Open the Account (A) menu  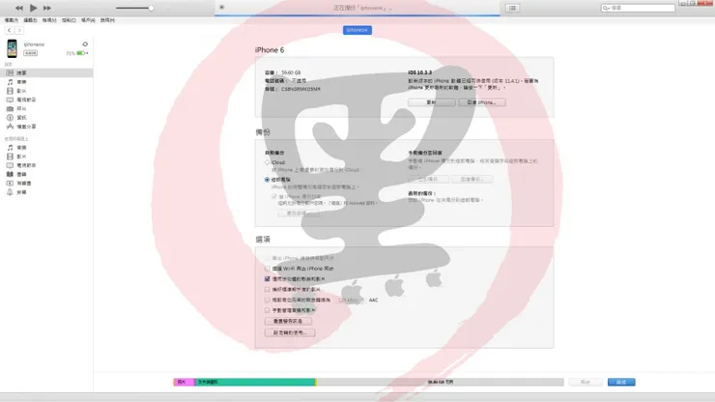tap(88, 20)
